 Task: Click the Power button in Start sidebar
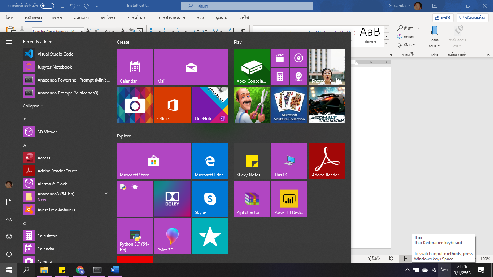click(9, 254)
